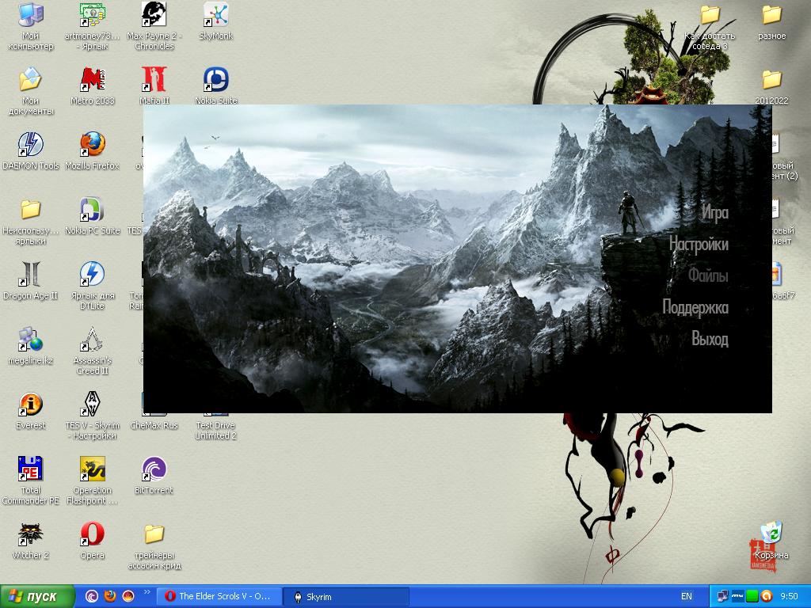Image resolution: width=811 pixels, height=608 pixels.
Task: Click the пуск Start button
Action: (x=38, y=596)
